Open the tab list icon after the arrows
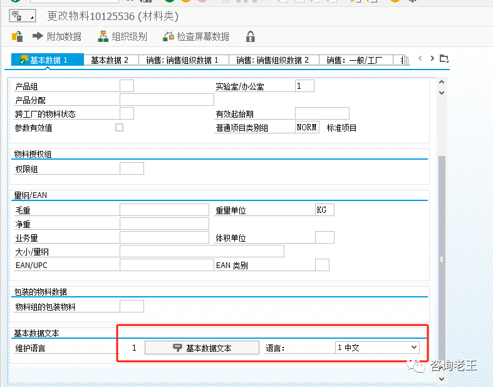The height and width of the screenshot is (387, 493). tap(444, 59)
